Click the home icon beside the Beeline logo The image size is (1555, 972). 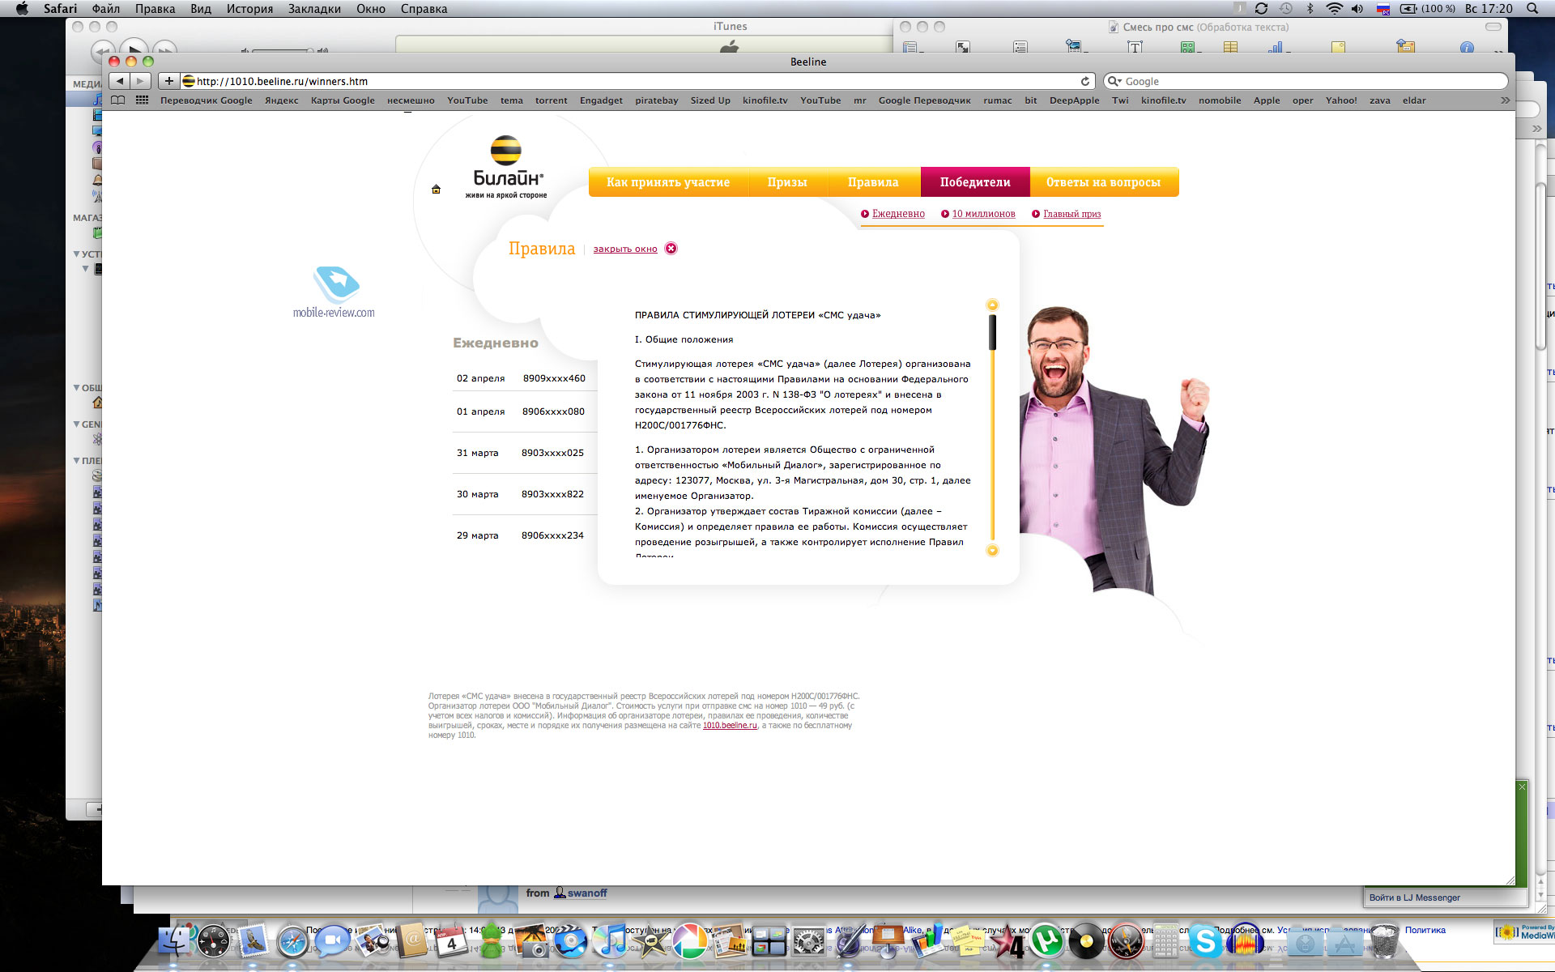point(436,190)
